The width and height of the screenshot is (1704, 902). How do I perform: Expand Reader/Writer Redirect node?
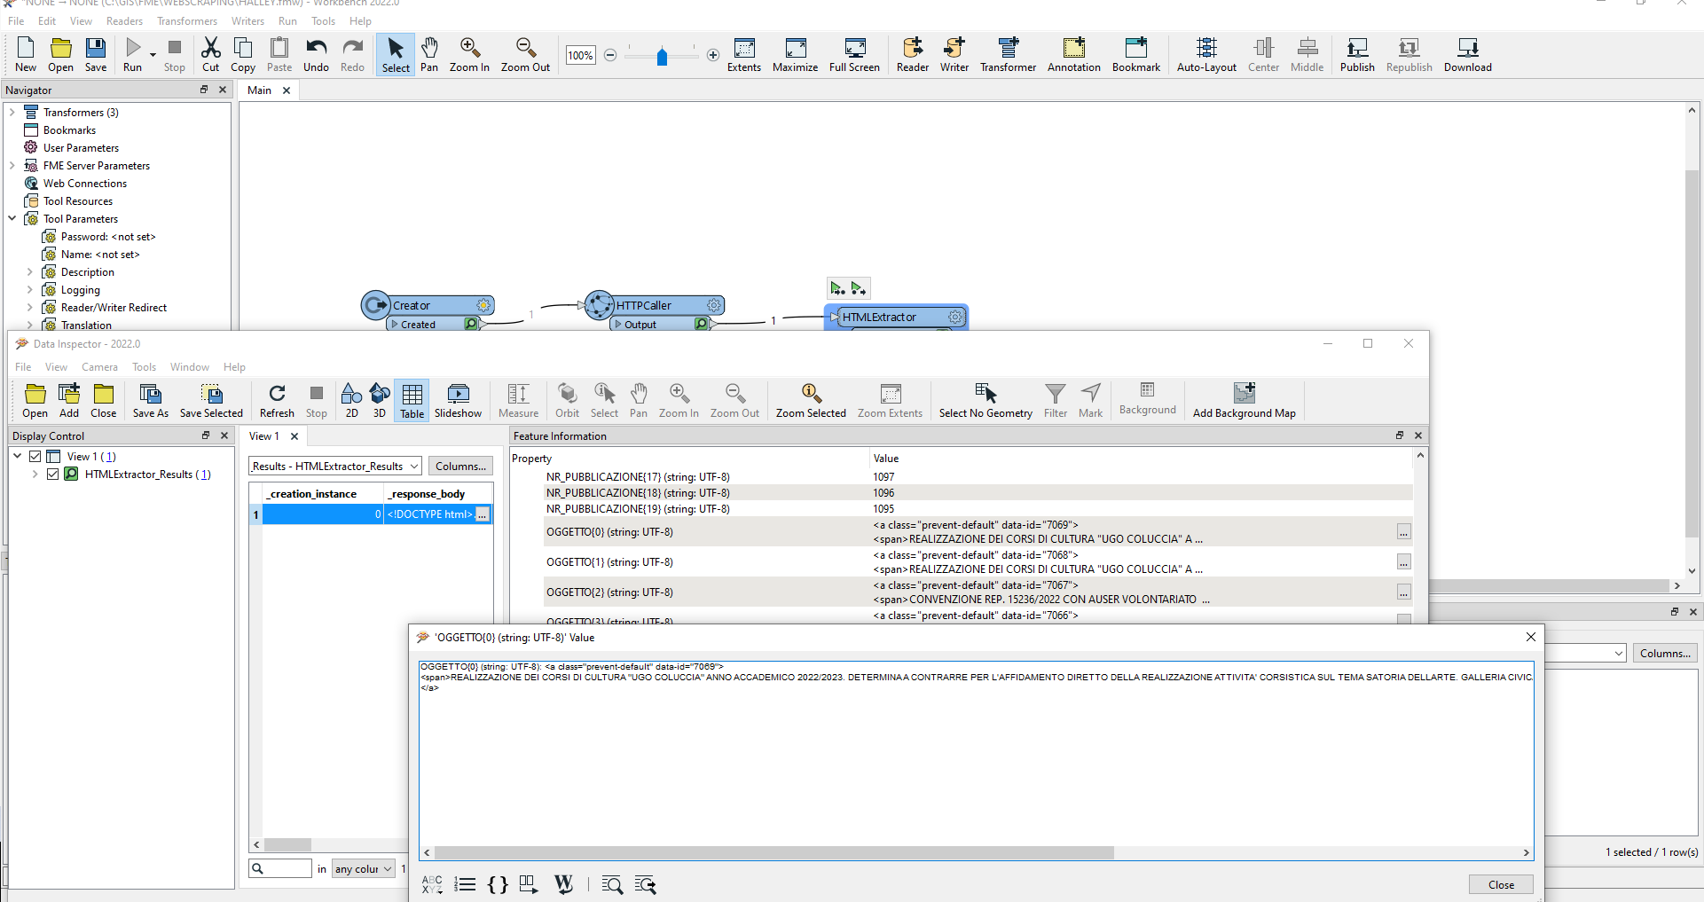click(30, 307)
